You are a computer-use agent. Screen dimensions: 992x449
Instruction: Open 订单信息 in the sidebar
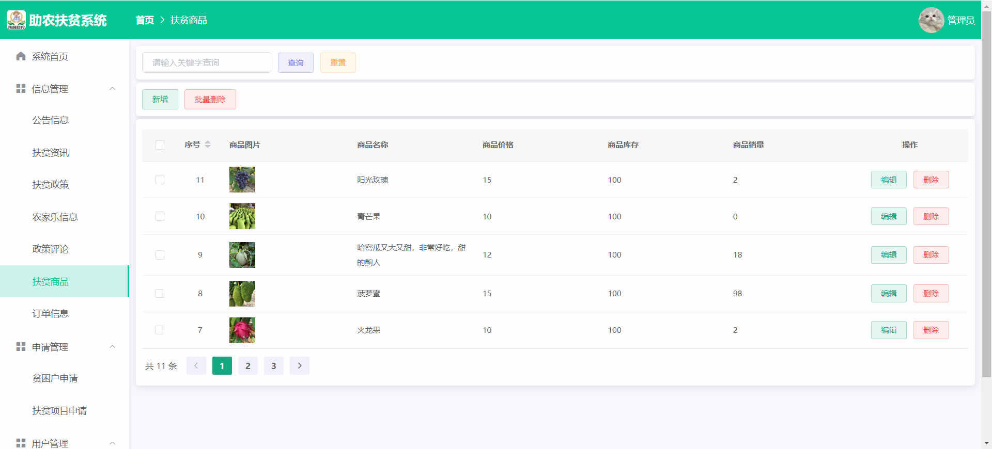(x=65, y=314)
